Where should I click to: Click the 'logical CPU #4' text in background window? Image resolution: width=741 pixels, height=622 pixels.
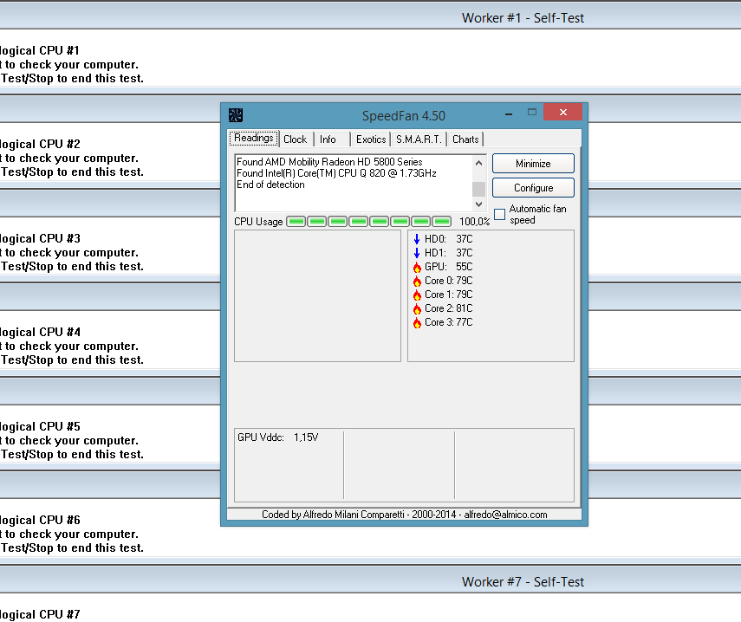click(40, 332)
